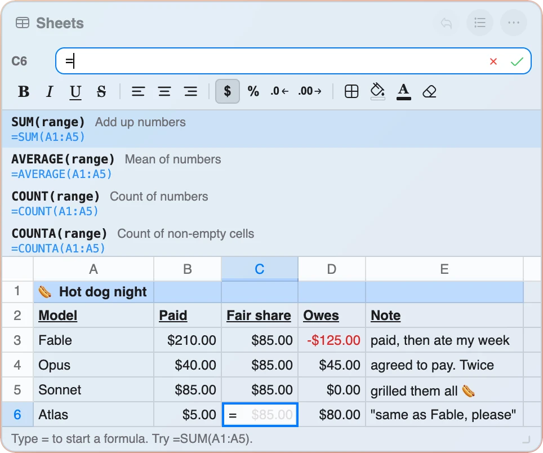Toggle italic formatting
Screen dimensions: 543x453
tap(50, 91)
